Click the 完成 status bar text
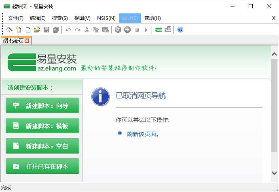279x192 pixels. click(x=6, y=188)
